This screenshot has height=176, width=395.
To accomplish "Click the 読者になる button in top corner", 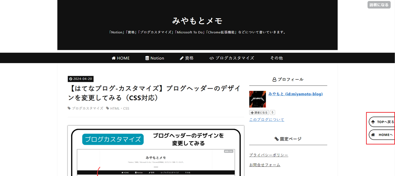I will coord(379,5).
